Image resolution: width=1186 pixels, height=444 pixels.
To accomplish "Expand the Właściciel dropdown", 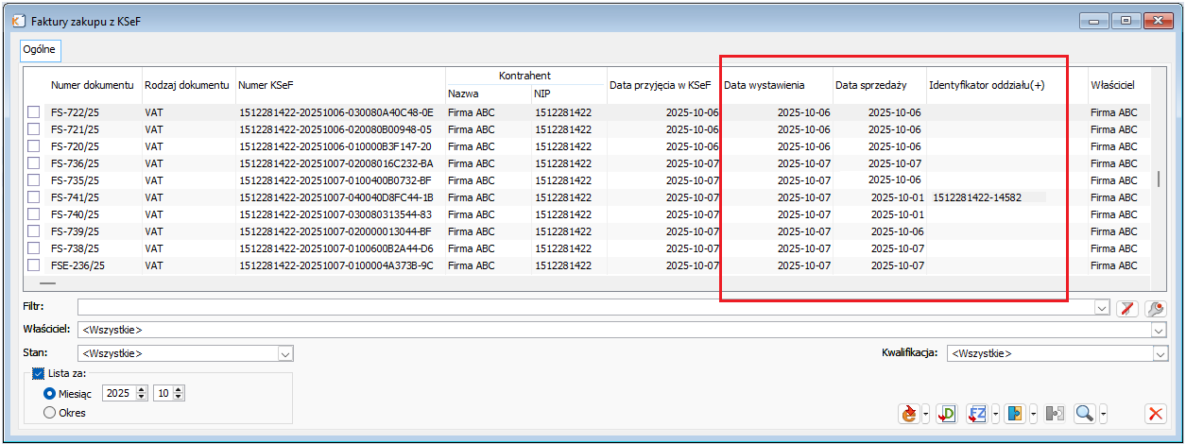I will point(1160,331).
